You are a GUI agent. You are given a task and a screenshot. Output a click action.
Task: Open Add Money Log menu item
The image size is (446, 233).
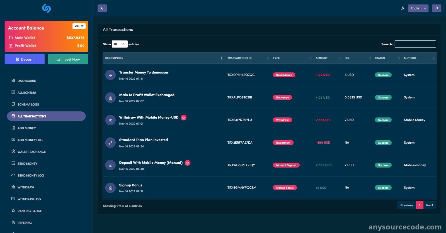(46, 140)
